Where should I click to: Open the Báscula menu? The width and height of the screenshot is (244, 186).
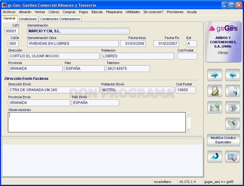pyautogui.click(x=97, y=12)
